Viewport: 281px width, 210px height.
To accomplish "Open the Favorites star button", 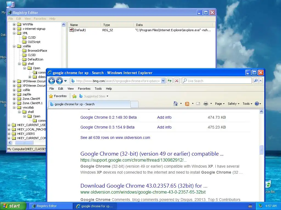I will pos(58,96).
